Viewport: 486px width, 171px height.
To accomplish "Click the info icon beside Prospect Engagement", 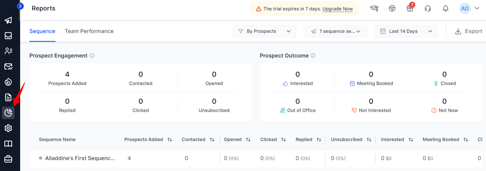I will (x=92, y=56).
